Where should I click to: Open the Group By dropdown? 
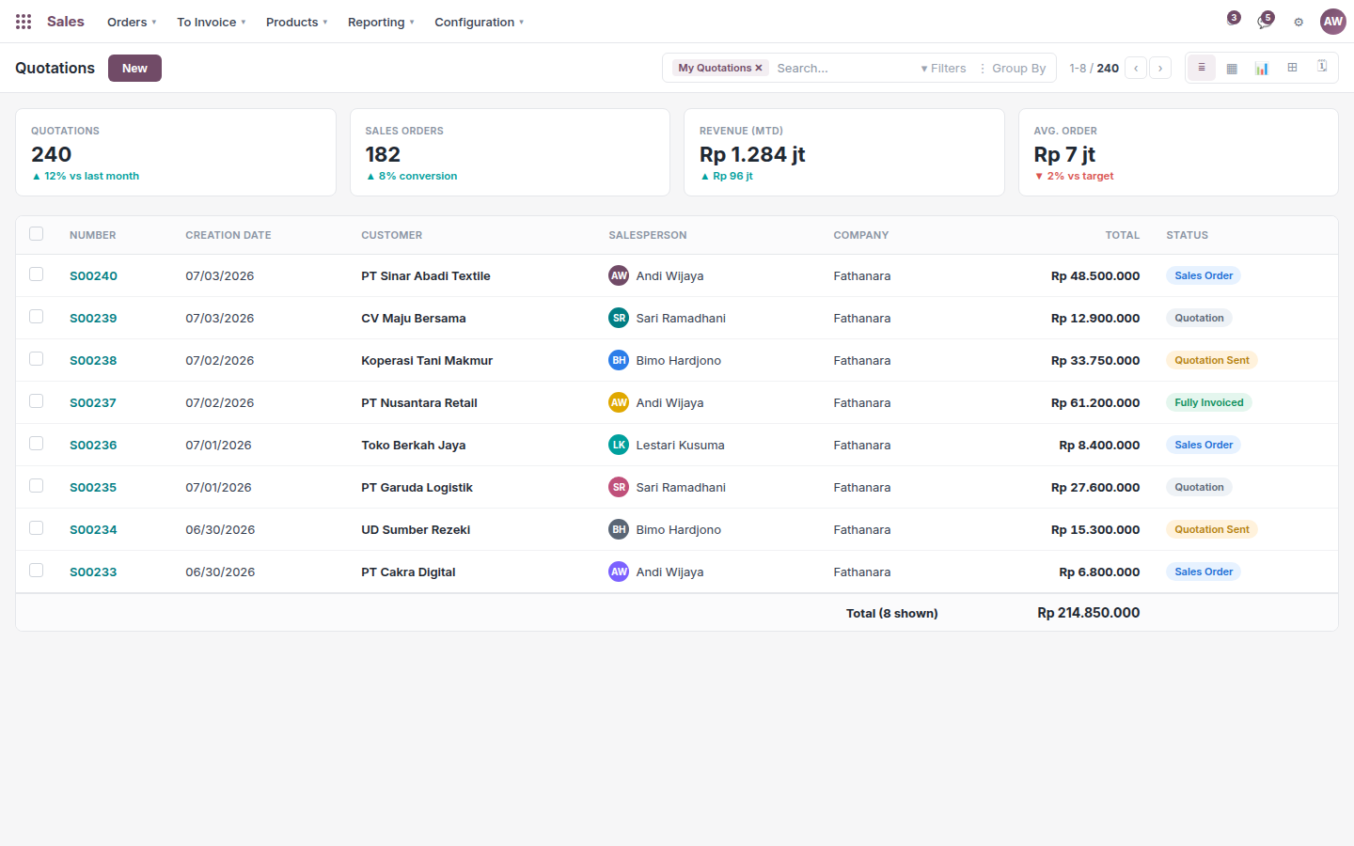click(1013, 68)
